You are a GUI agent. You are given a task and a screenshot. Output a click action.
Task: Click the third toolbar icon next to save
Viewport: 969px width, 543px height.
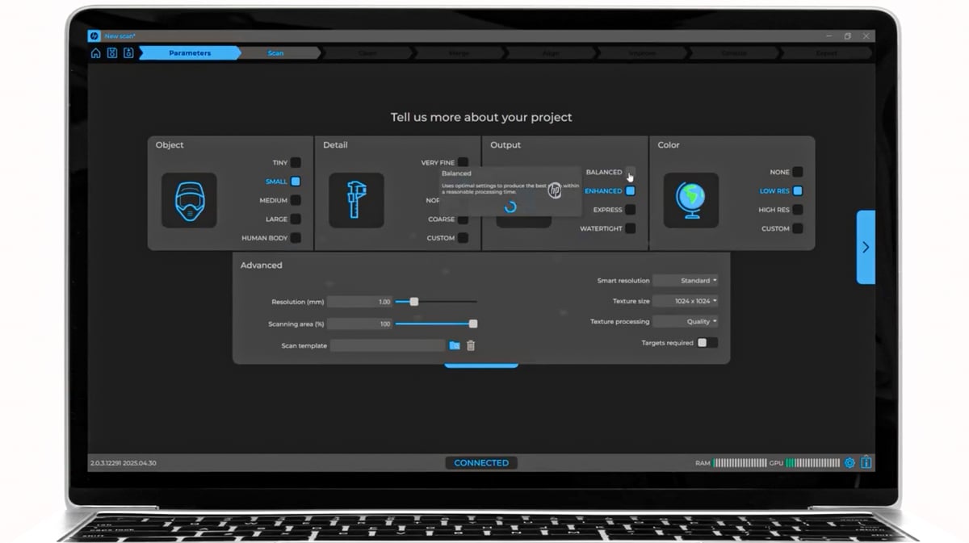(128, 53)
